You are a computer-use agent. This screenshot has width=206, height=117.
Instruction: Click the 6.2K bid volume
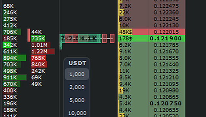[133, 45]
